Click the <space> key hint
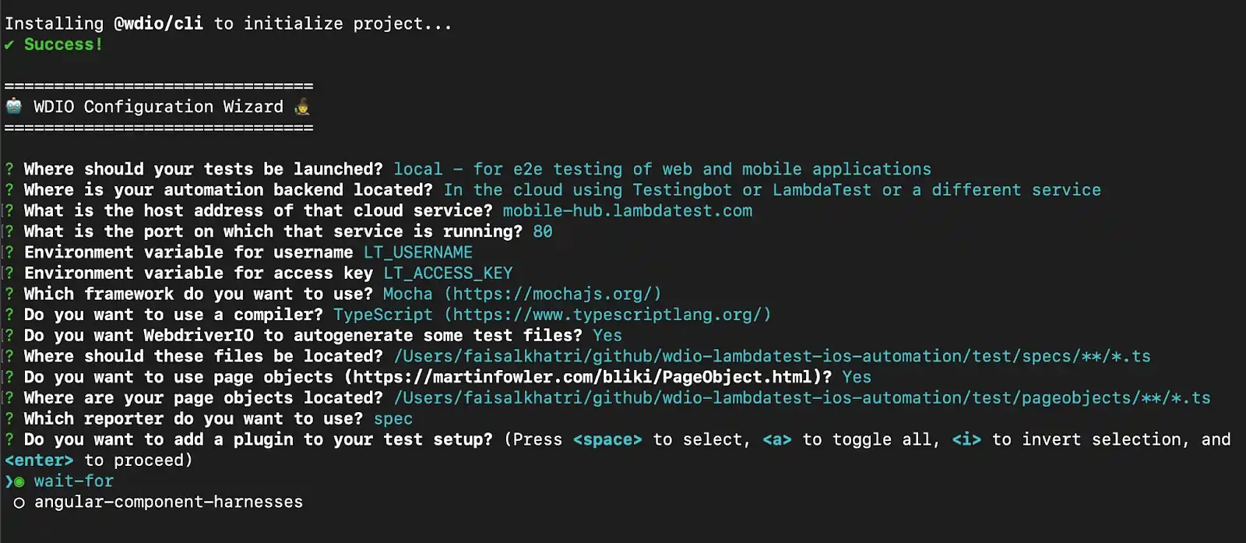 pos(607,439)
